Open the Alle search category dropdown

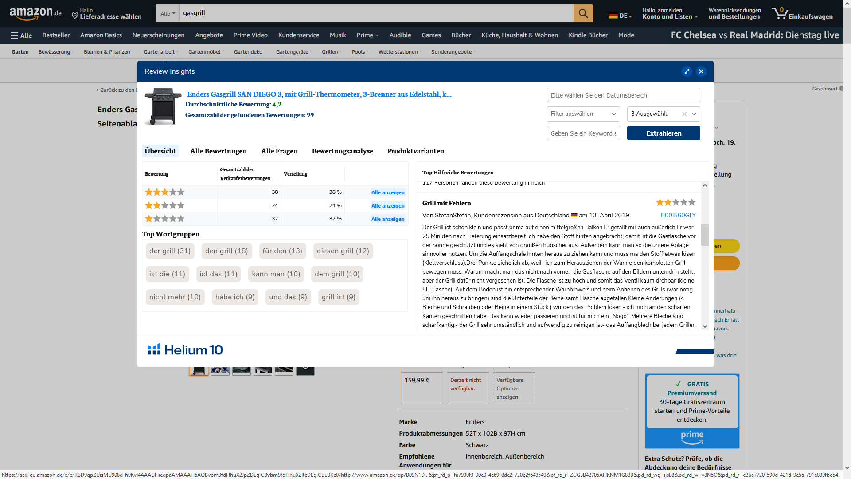(x=168, y=14)
